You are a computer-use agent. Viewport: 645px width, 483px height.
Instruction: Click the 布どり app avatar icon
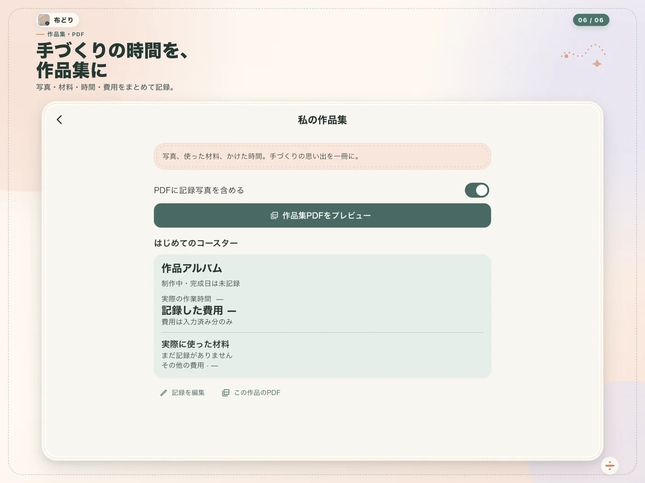44,20
